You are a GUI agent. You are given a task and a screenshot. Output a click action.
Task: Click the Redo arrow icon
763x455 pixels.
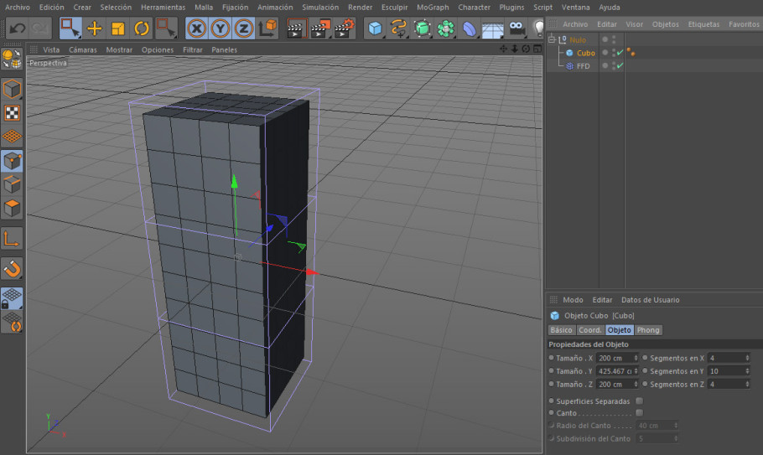point(40,28)
